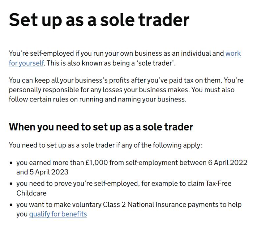Open the "work for yourself" link
253x232 pixels.
233,53
